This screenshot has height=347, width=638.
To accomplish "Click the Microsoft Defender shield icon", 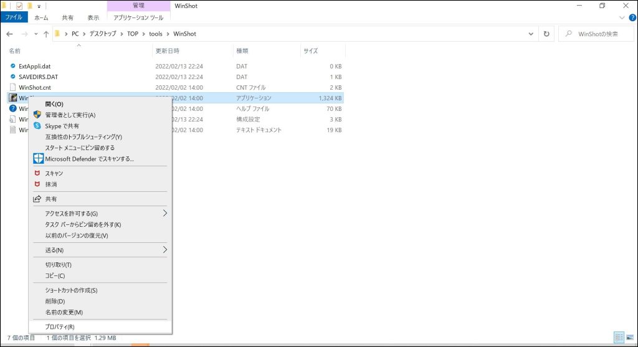I will pos(37,159).
